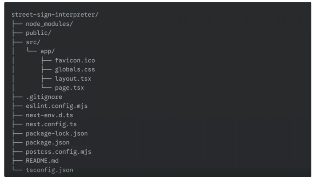Click the page.tsx file name
Screen dimensions: 314x177
(69, 88)
